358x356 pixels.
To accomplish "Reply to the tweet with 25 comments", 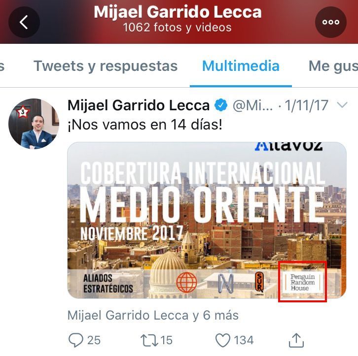I will pos(84,340).
